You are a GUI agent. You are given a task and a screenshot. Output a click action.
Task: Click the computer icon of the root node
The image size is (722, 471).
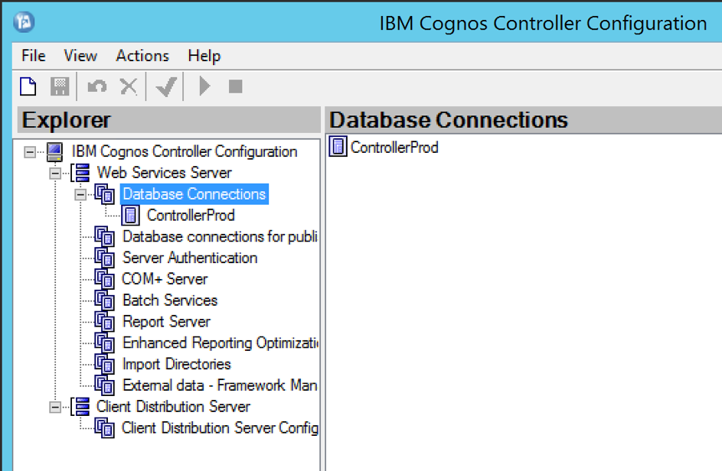pos(55,152)
